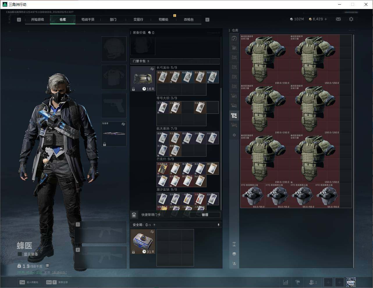Click the 零号大坝: 3/9 label

coord(167,98)
